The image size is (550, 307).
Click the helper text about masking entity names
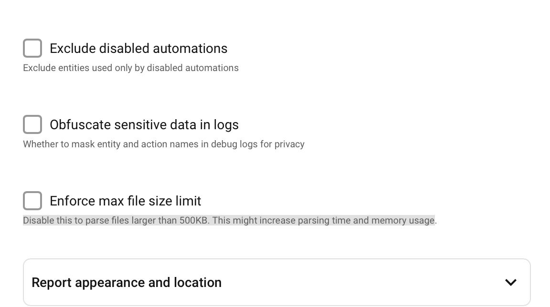[164, 144]
